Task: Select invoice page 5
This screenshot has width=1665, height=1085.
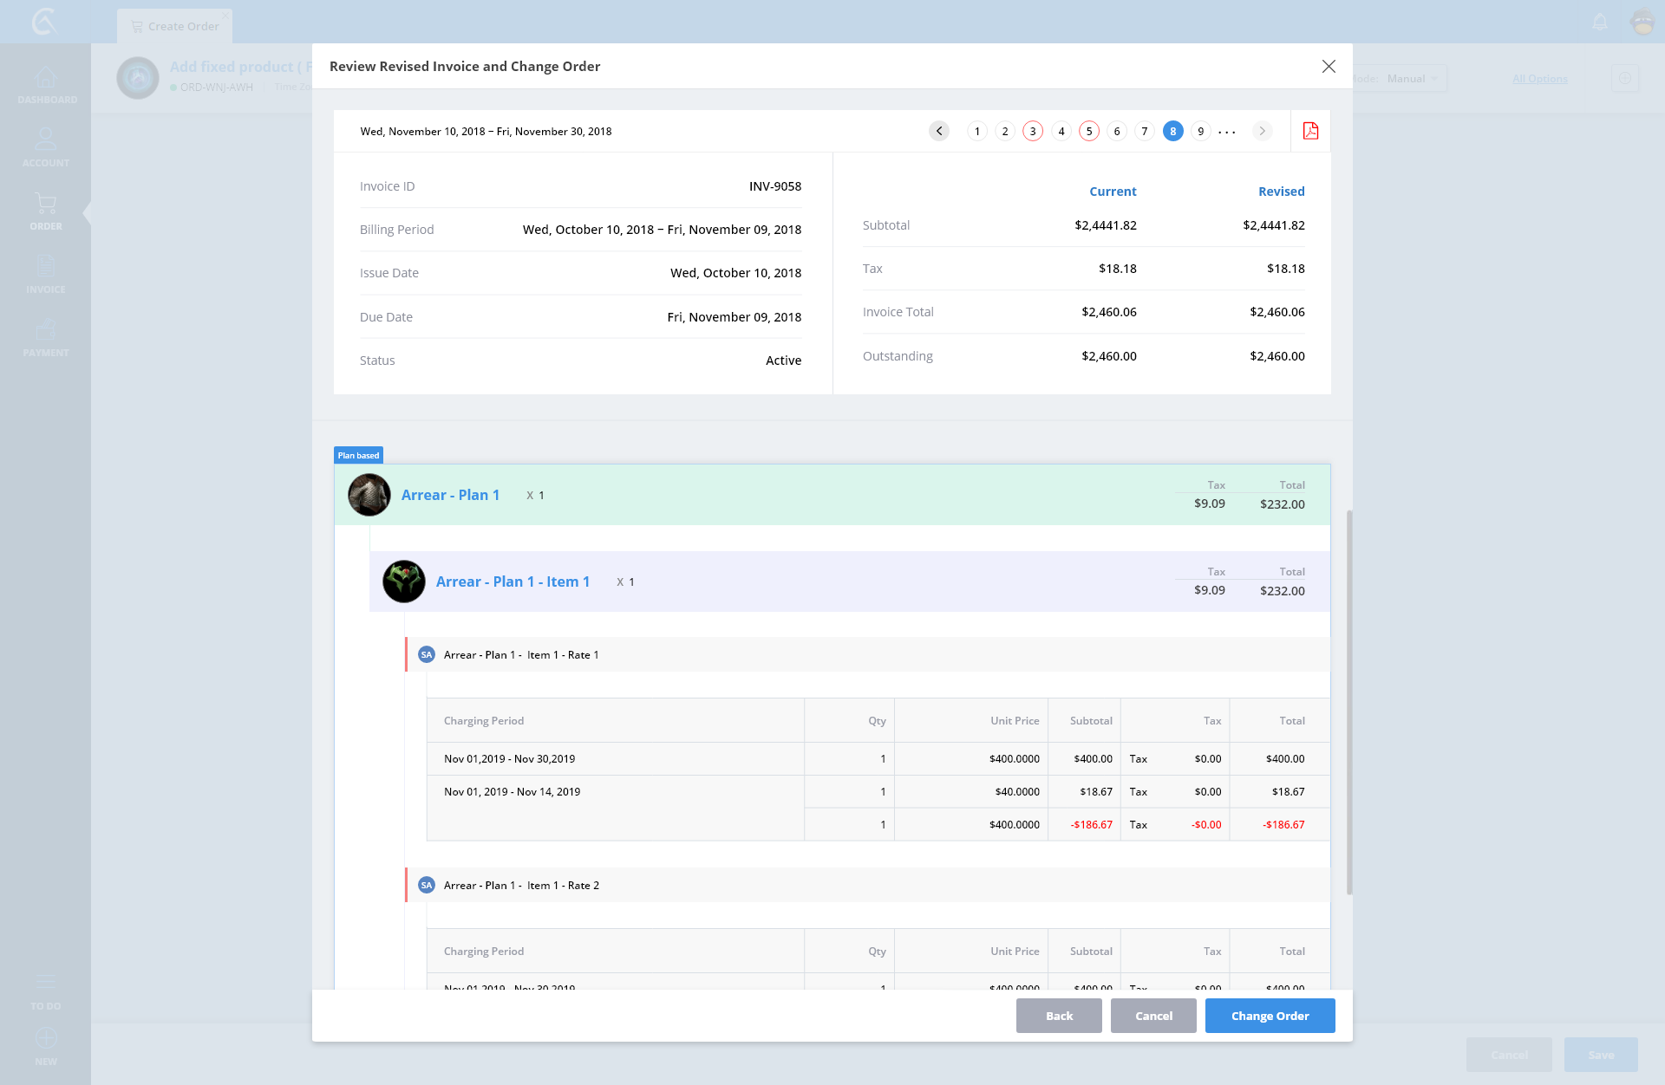Action: [x=1088, y=131]
